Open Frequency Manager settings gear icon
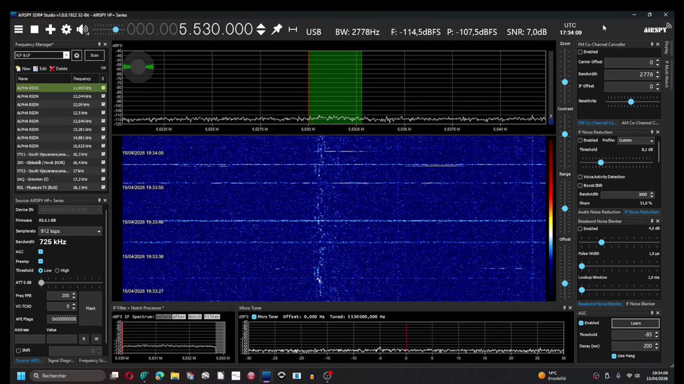 77,55
